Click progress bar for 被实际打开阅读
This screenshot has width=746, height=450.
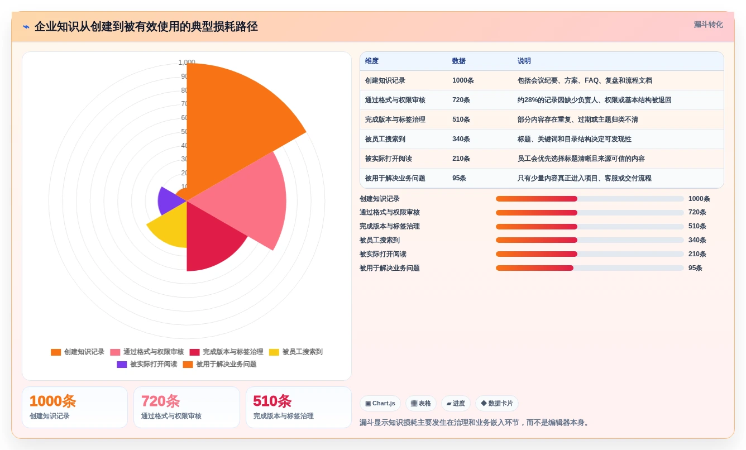click(x=590, y=254)
